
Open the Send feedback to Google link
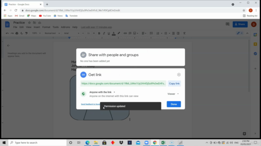pyautogui.click(x=91, y=104)
